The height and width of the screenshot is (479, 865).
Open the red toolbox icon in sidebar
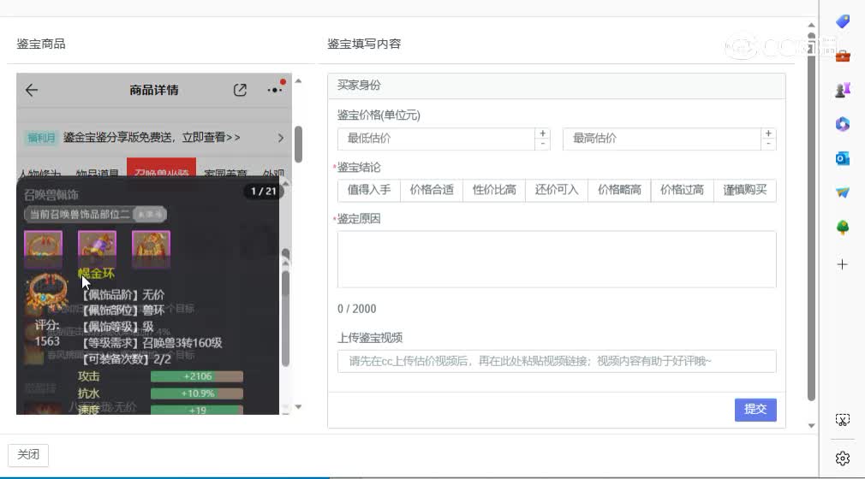point(843,56)
